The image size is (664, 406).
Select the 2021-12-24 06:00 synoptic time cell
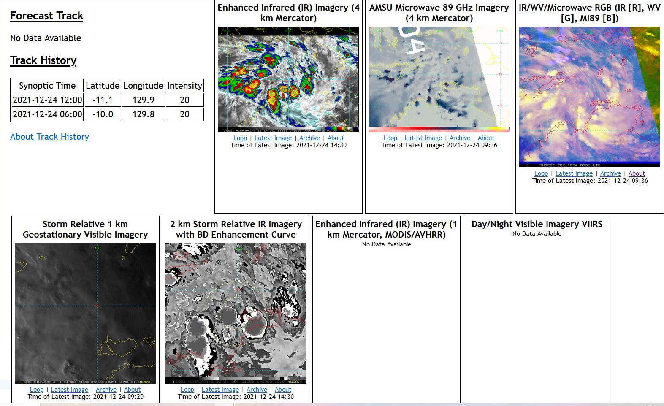47,114
